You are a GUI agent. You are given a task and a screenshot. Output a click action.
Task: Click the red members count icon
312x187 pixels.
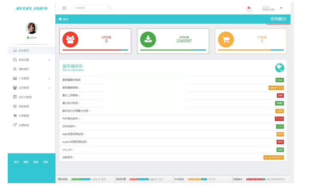click(70, 40)
